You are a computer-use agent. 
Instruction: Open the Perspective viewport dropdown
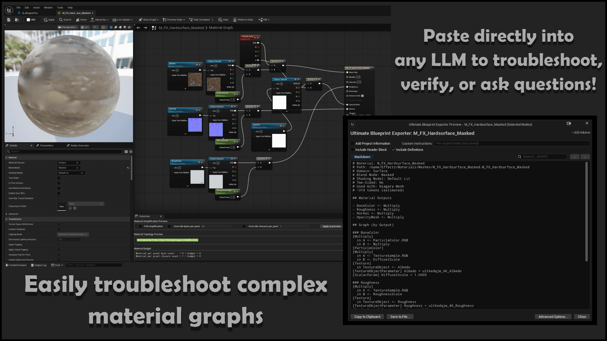coord(67,27)
